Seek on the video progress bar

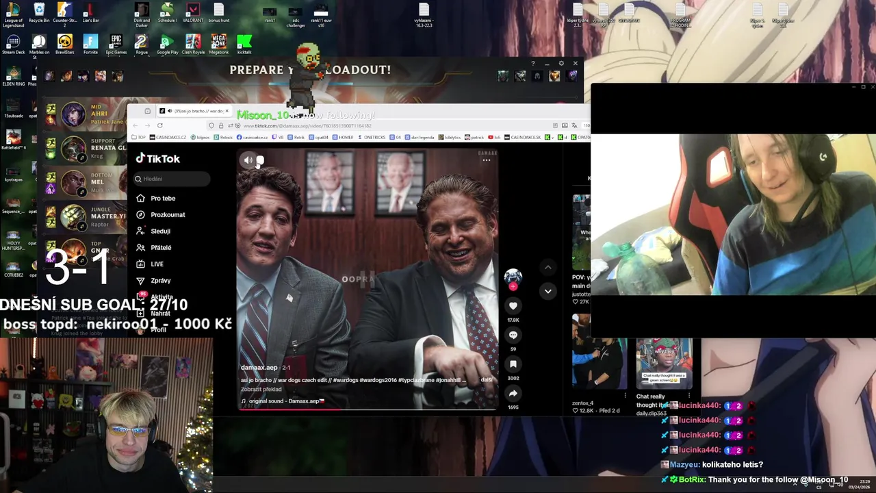coord(368,409)
